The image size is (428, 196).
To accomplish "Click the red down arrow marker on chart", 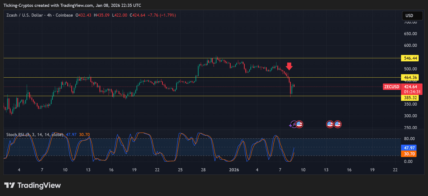I will (x=289, y=66).
